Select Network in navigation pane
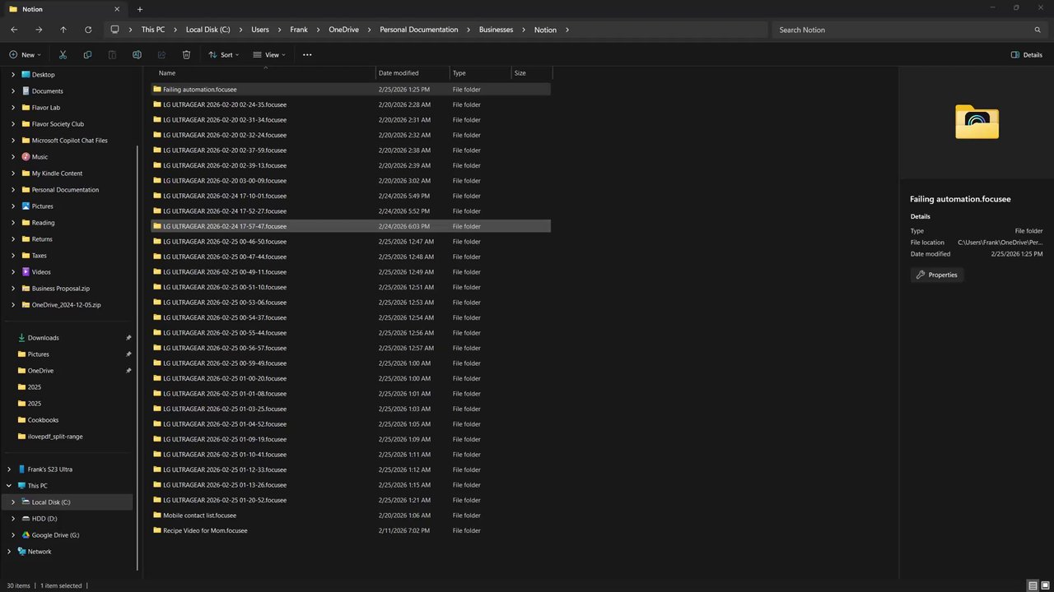This screenshot has width=1054, height=592. pyautogui.click(x=39, y=552)
